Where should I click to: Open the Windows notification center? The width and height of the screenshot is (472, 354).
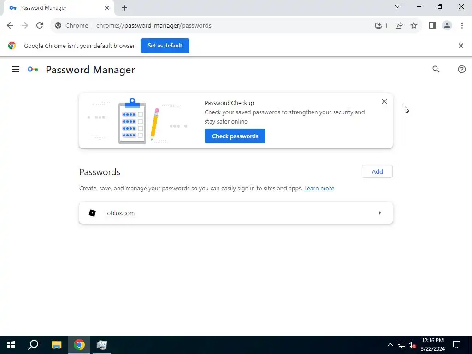pos(457,345)
